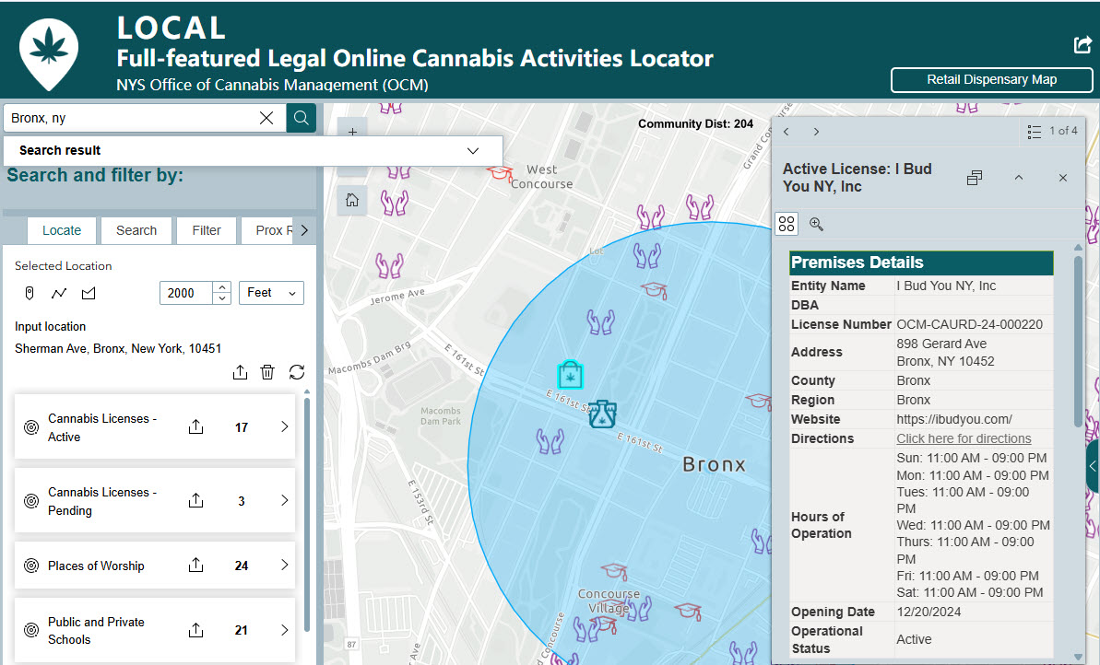The width and height of the screenshot is (1100, 665).
Task: Open the Click here for directions link
Action: (964, 438)
